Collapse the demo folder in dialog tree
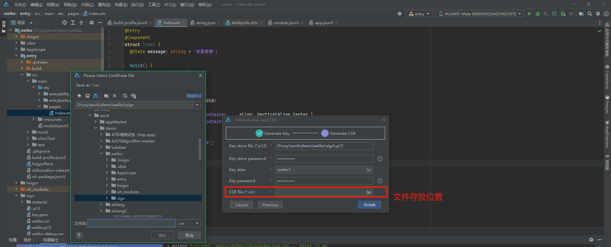Viewport: 611px width, 247px height. pos(96,128)
